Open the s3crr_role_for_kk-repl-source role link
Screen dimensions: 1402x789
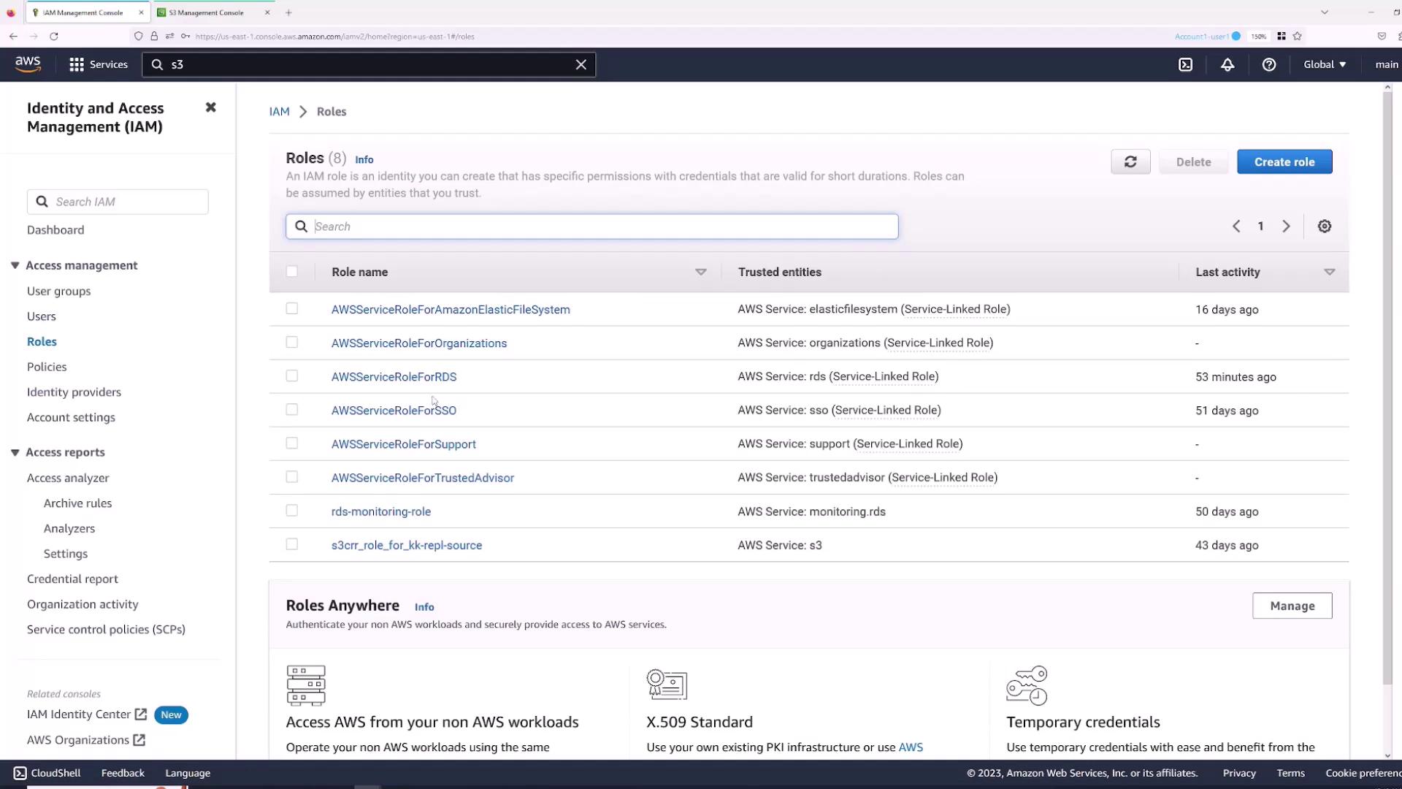[x=407, y=545]
